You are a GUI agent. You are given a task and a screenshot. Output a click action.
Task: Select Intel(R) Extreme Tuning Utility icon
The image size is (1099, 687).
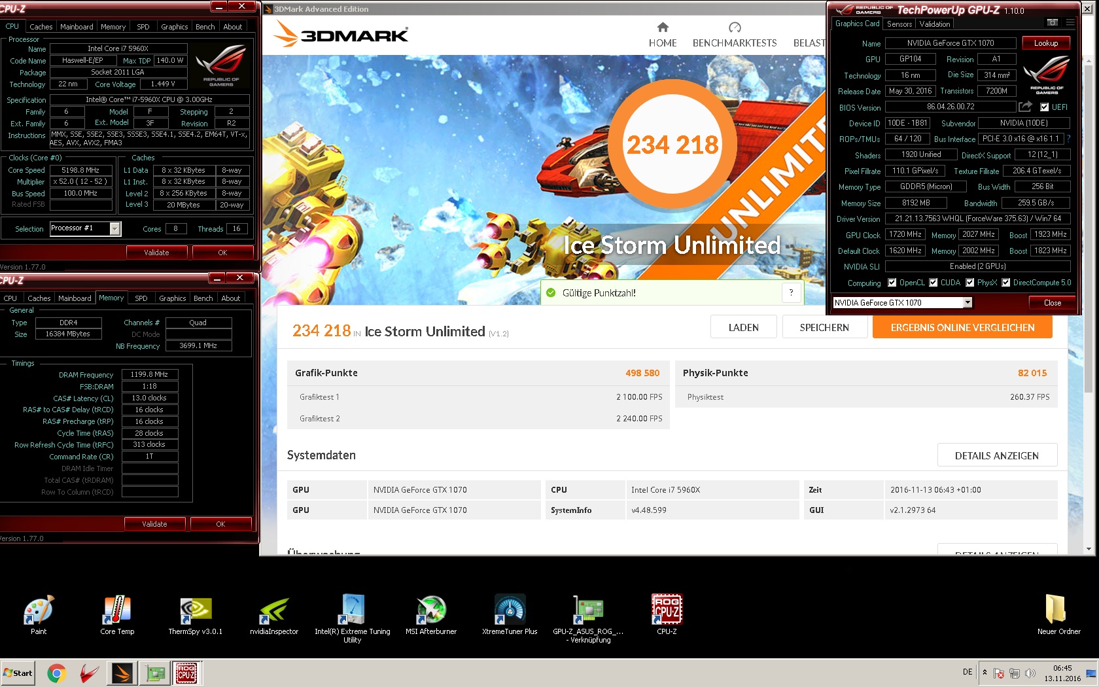(x=353, y=619)
